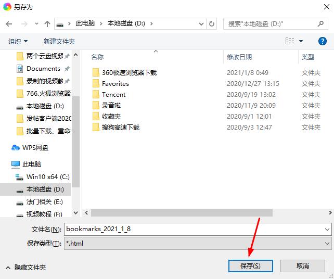This screenshot has height=279, width=334.
Task: Open the view options dropdown arrow
Action: [301, 41]
